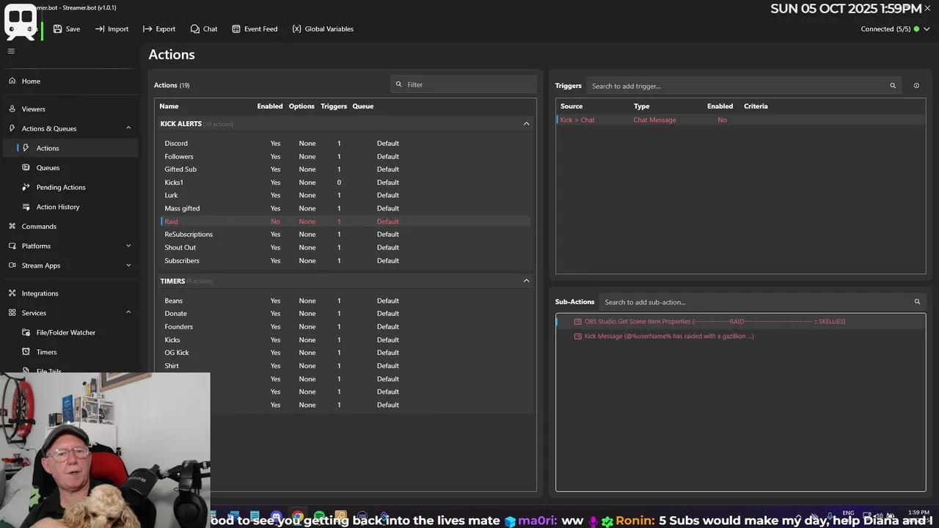This screenshot has height=528, width=939.
Task: Click Export in the toolbar
Action: 159,29
